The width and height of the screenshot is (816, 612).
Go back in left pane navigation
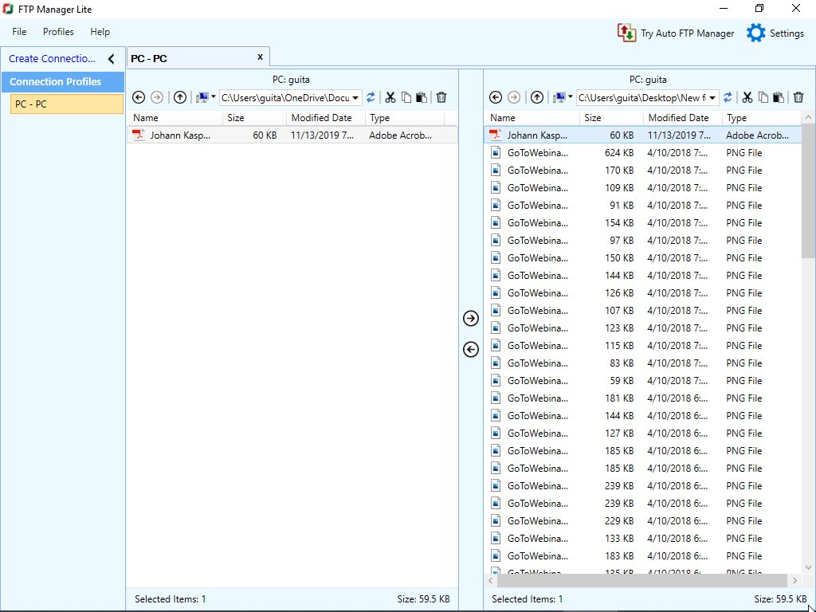pyautogui.click(x=139, y=97)
